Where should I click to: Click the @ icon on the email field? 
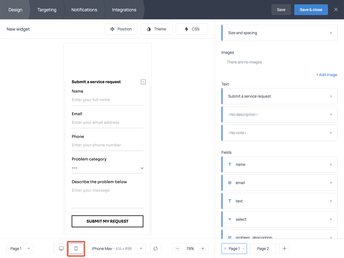pyautogui.click(x=230, y=183)
